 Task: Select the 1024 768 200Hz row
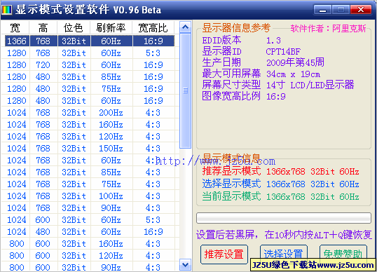tap(90, 113)
